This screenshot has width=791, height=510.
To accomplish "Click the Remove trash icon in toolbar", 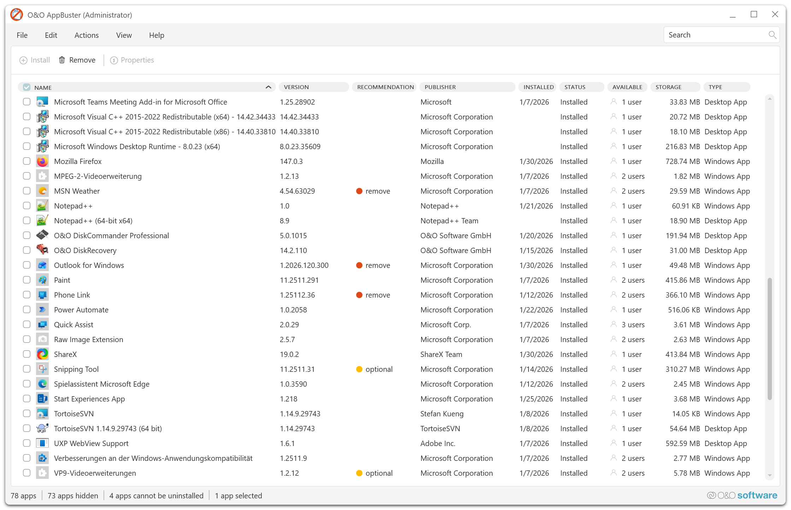I will coord(62,60).
